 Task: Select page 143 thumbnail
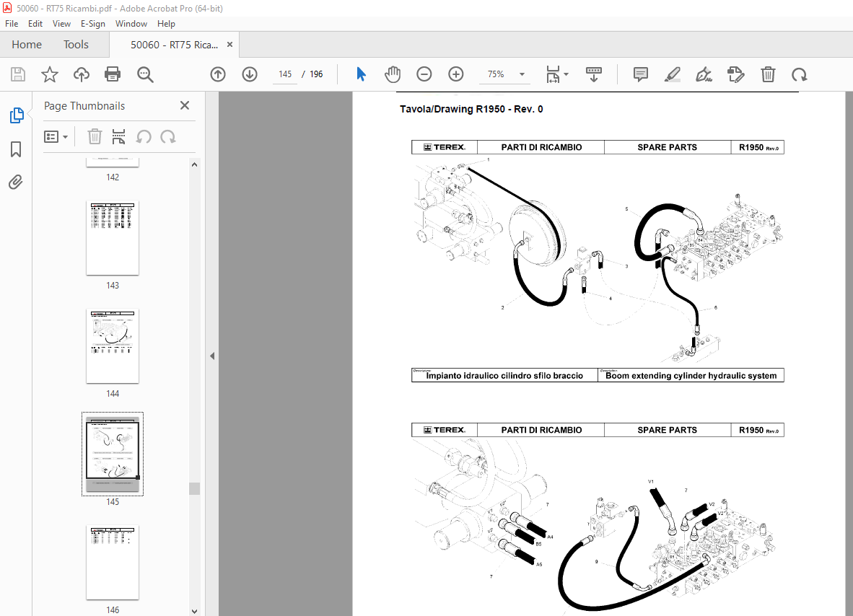(x=113, y=238)
